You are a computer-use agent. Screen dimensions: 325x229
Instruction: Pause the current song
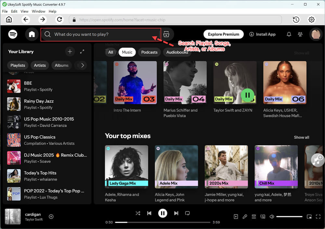(x=162, y=213)
